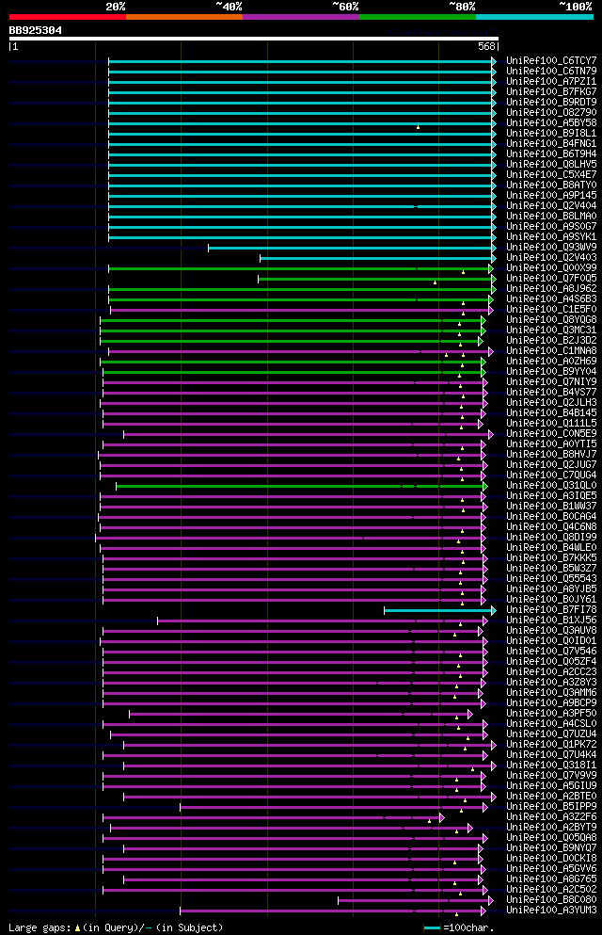Click the cyan arrowhead ending the UniRef100_Q93WV9 bar

coord(494,248)
